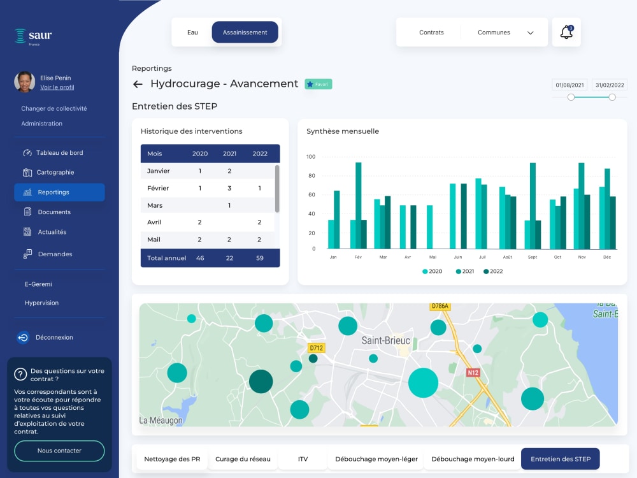Click the N12 road marker on map

click(x=473, y=372)
